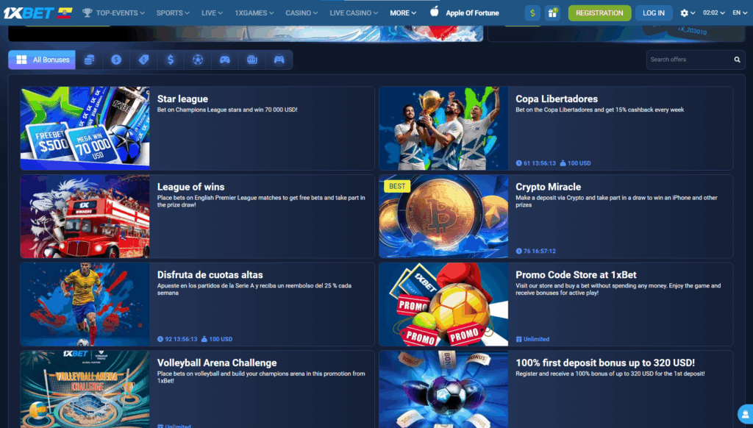Click the 1XBET logo
Screen dimensions: 753x428
(29, 13)
